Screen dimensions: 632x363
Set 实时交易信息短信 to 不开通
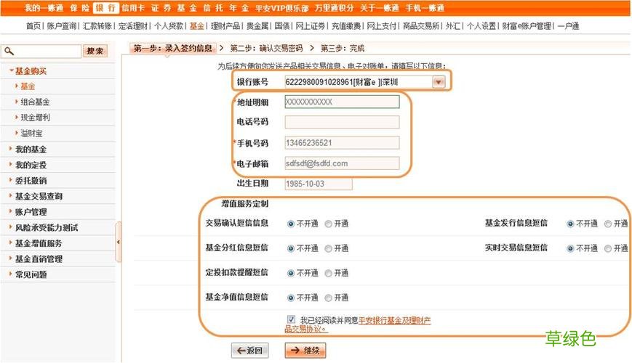570,249
